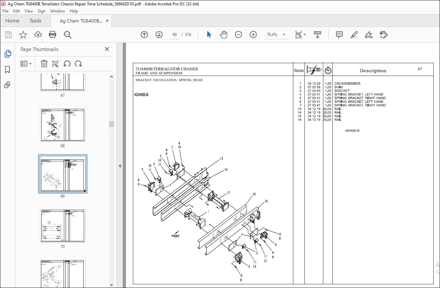The width and height of the screenshot is (440, 288).
Task: Open the find text magnifier tool
Action: click(68, 35)
